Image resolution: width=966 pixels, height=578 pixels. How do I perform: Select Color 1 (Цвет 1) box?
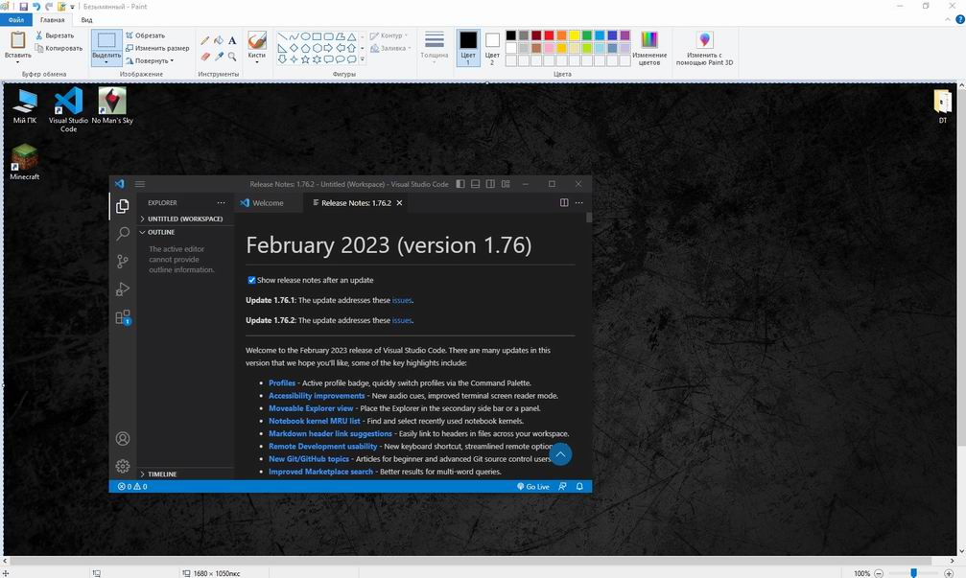coord(468,47)
